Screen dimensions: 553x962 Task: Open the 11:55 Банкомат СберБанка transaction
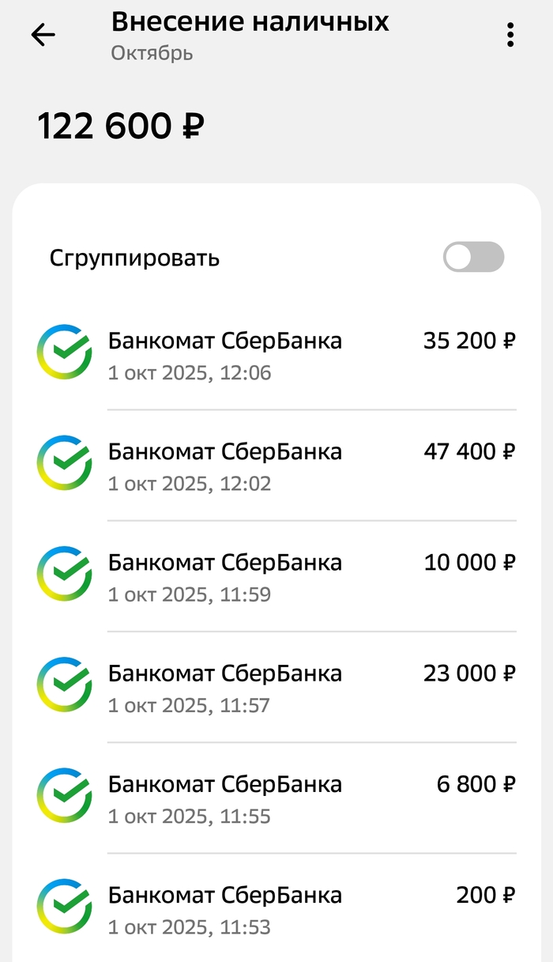coord(225,798)
